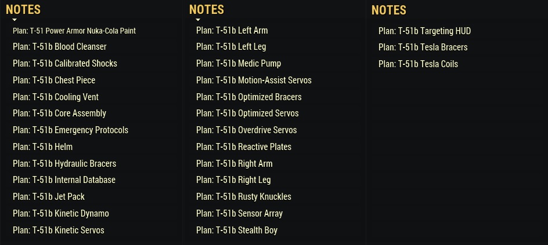Collapse the second NOTES category arrow
This screenshot has width=548, height=245.
(x=199, y=20)
